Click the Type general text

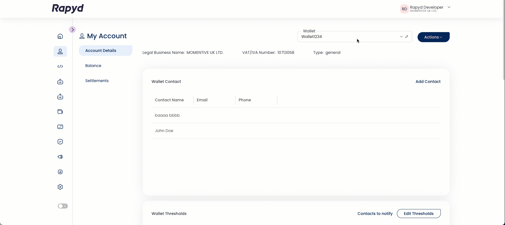pyautogui.click(x=327, y=52)
